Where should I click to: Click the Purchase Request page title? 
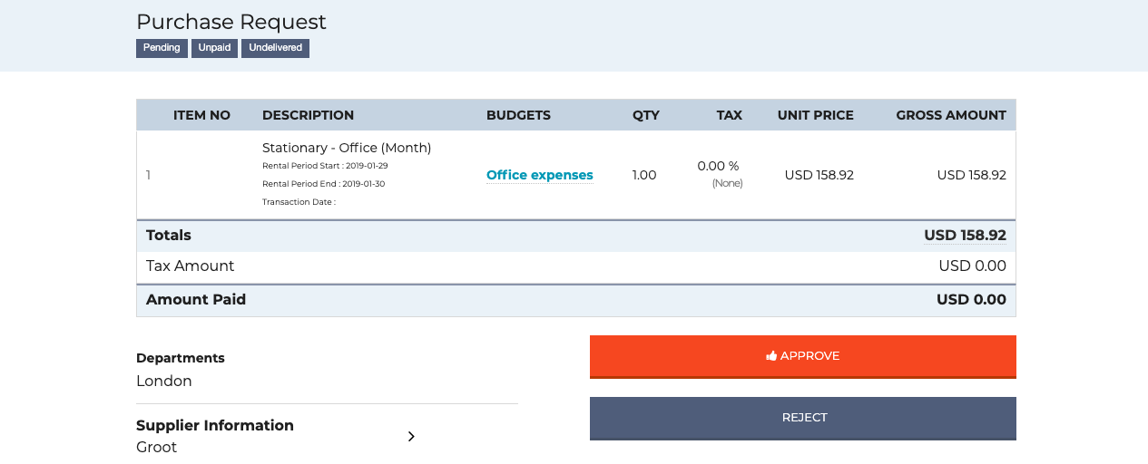(x=231, y=22)
